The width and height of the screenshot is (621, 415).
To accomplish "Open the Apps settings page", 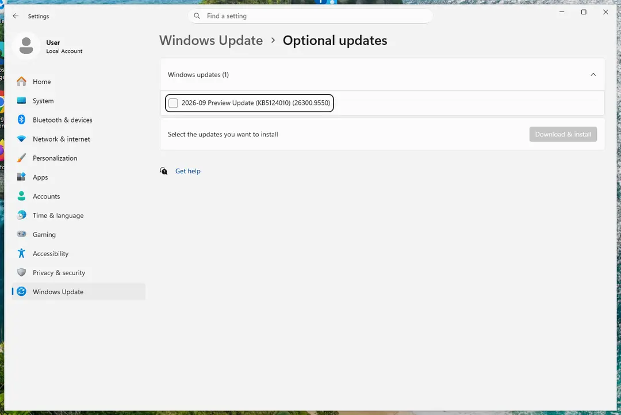I will coord(79,177).
